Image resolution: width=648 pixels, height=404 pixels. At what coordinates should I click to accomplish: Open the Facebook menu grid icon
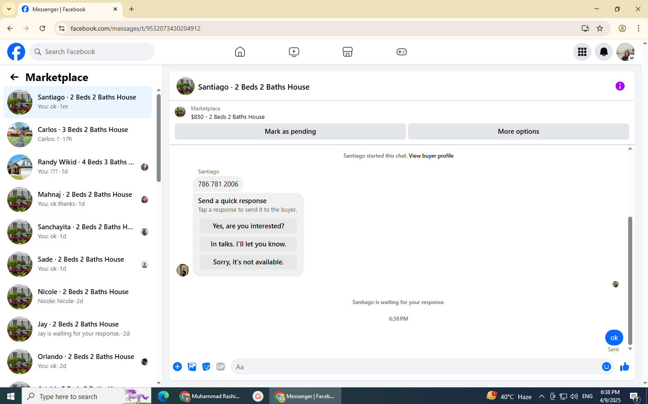click(x=582, y=52)
